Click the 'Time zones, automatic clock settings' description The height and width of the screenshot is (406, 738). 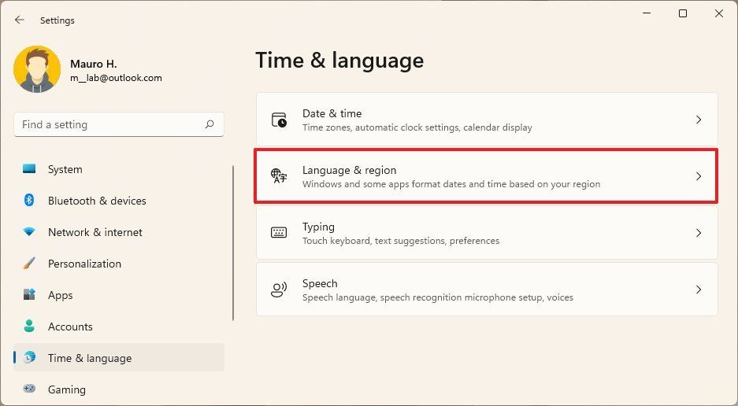point(417,127)
